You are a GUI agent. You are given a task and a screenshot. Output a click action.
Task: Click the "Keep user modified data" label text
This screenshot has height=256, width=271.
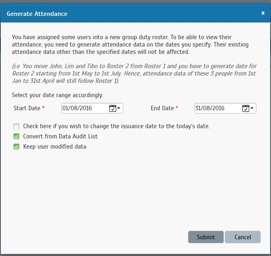pos(54,147)
